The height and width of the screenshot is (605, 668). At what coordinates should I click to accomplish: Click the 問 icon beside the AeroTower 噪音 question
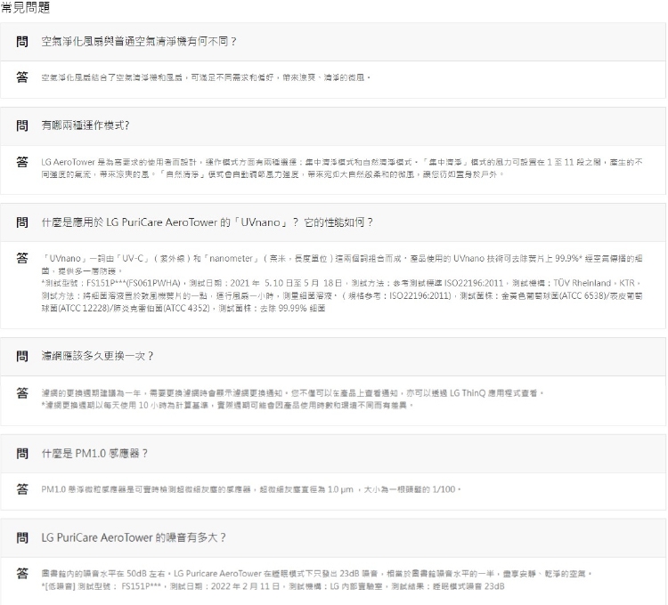[21, 537]
